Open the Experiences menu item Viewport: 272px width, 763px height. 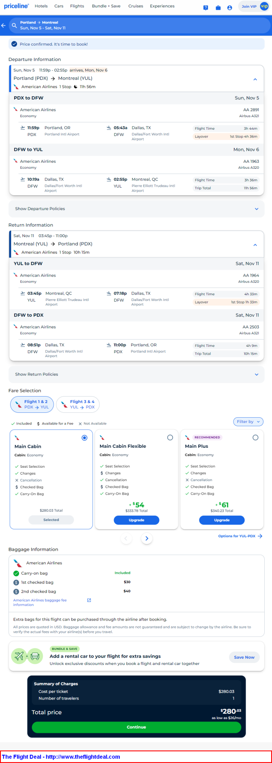(x=162, y=6)
